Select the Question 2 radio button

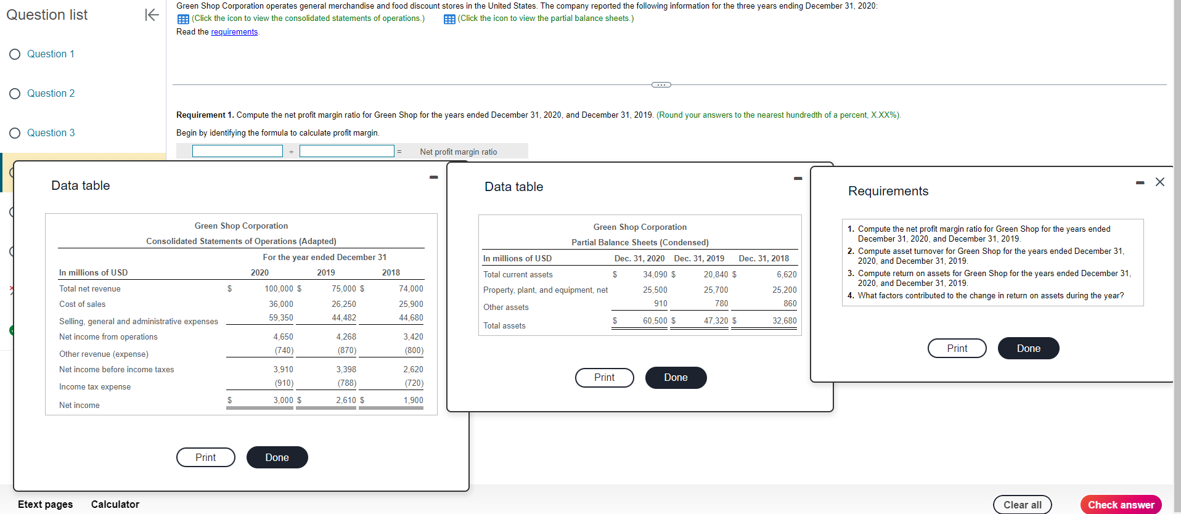(x=15, y=94)
